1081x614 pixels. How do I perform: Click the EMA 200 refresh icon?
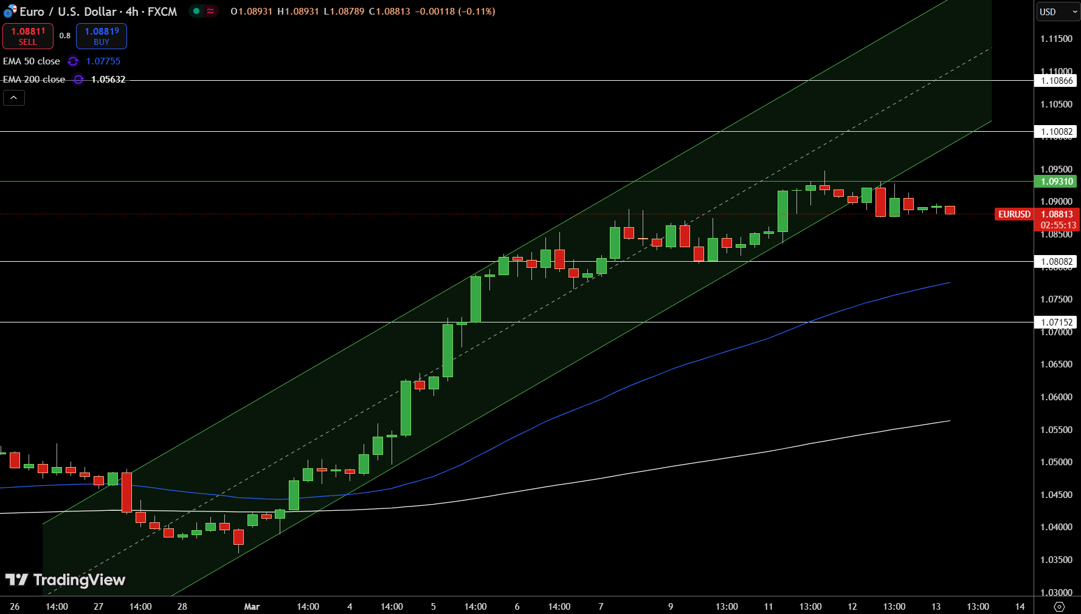click(x=78, y=80)
